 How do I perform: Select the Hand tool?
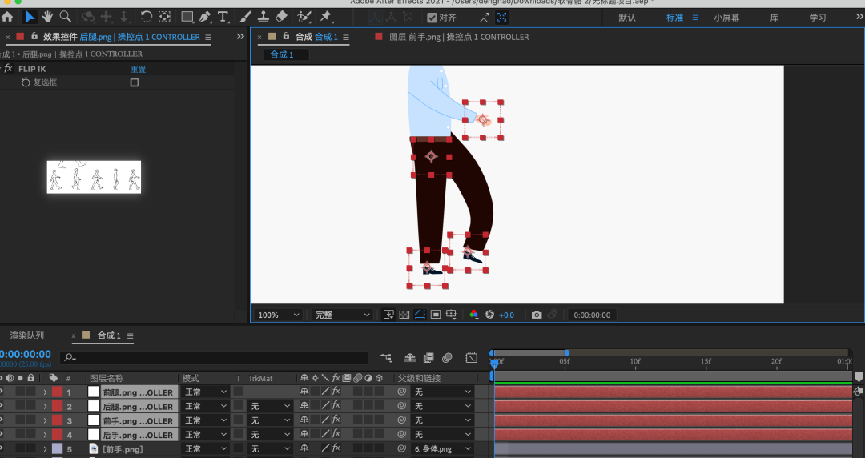(x=48, y=17)
